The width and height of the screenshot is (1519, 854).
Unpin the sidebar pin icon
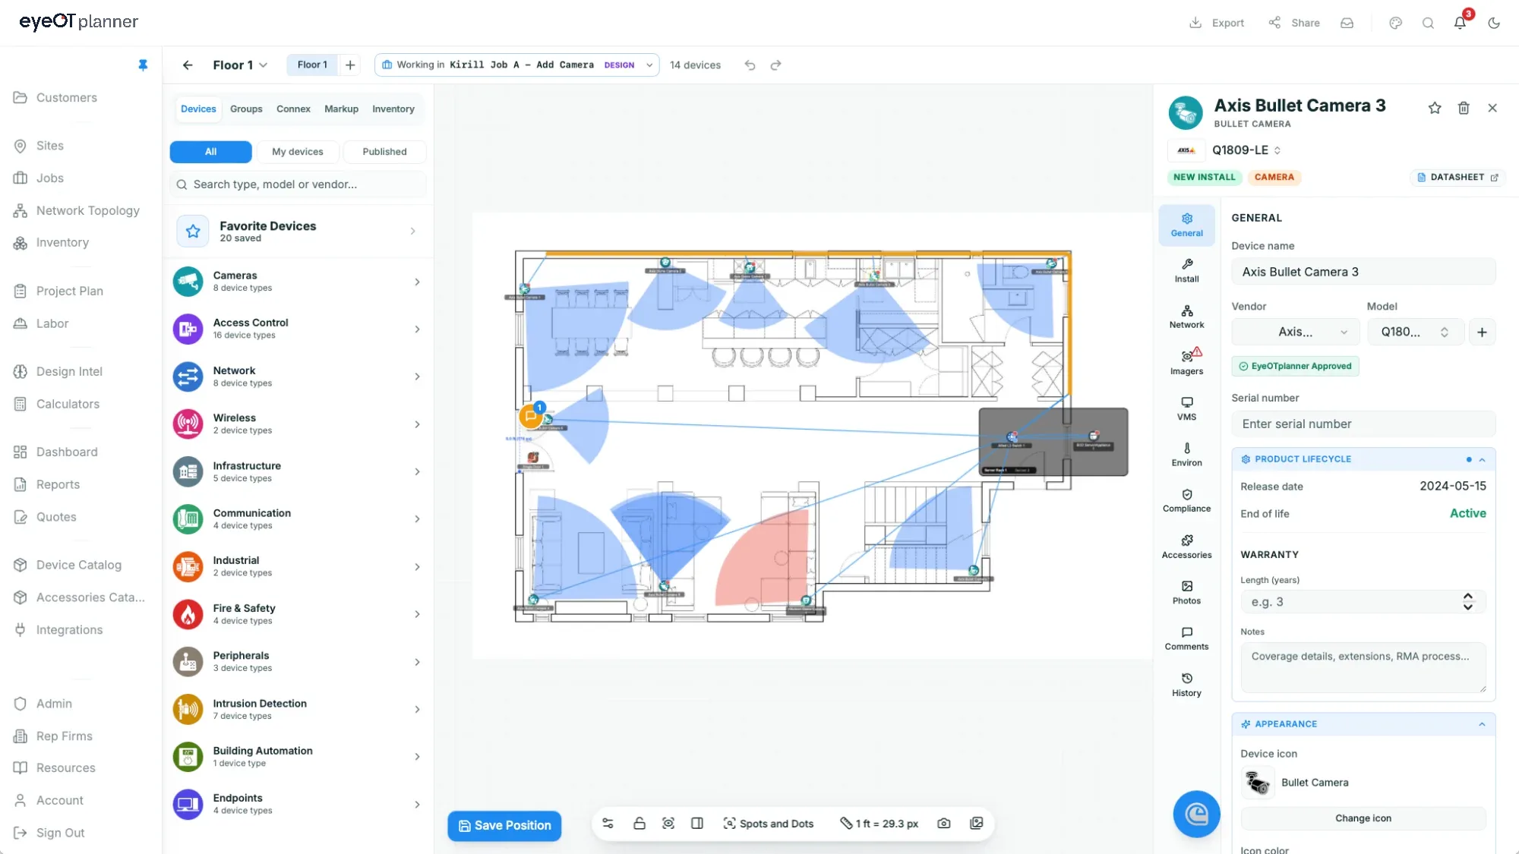143,65
